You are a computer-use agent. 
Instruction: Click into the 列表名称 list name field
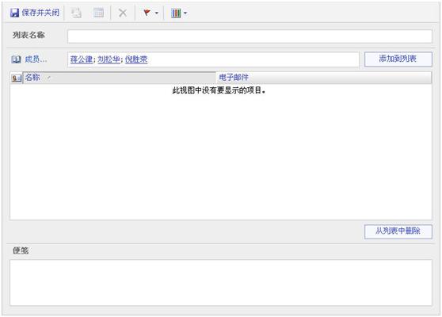250,36
